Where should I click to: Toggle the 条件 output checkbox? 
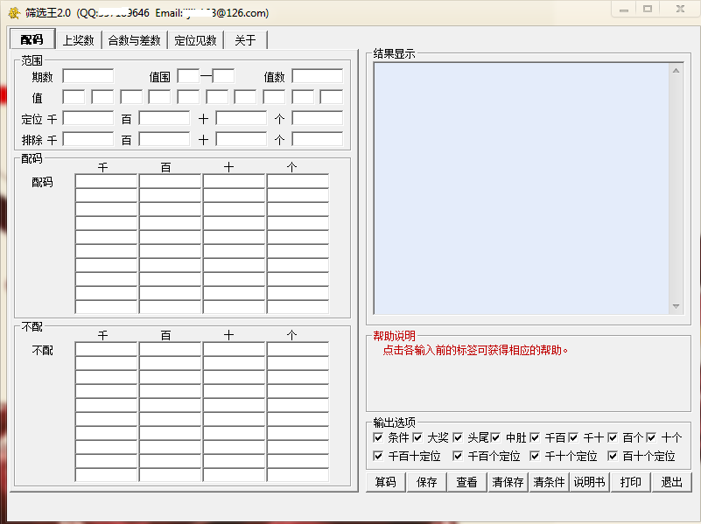click(x=378, y=437)
